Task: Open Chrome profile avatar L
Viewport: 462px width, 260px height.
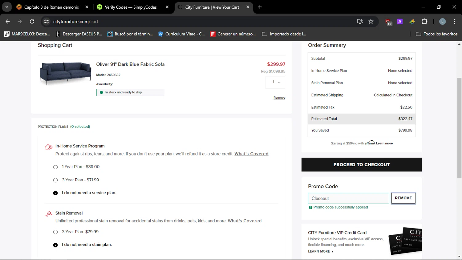Action: coord(442,22)
